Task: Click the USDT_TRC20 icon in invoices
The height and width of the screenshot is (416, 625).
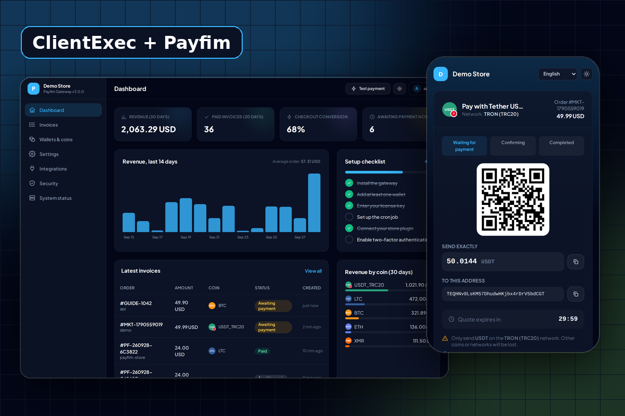Action: 212,327
